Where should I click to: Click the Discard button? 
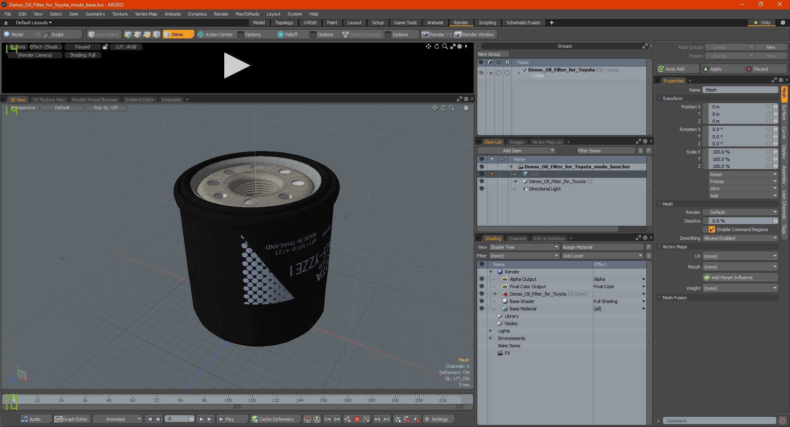tap(766, 69)
